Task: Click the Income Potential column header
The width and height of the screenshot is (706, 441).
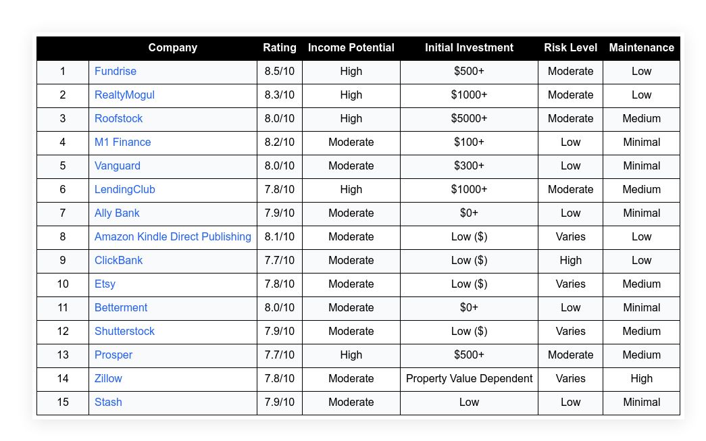Action: [351, 48]
